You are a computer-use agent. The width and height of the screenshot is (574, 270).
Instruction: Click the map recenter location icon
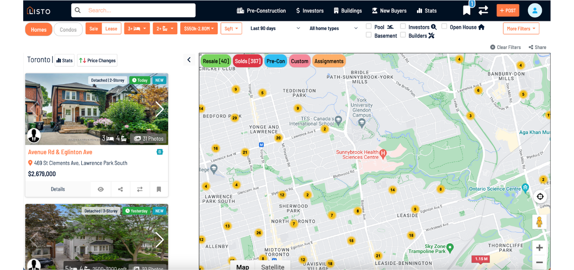[x=540, y=197]
